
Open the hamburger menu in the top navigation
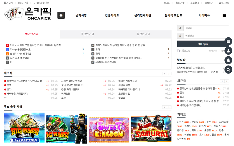(224, 15)
